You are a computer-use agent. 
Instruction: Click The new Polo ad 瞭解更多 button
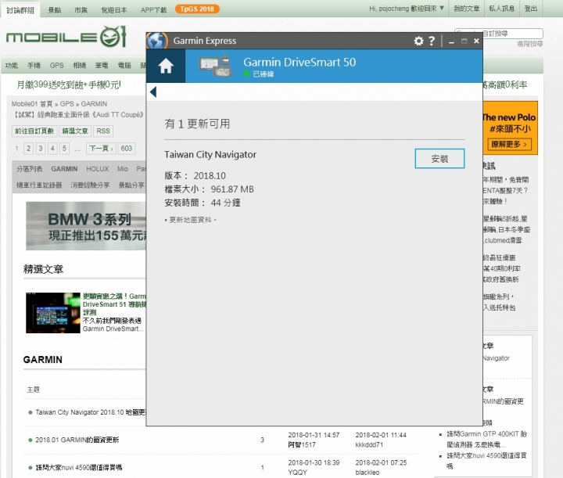coord(509,145)
